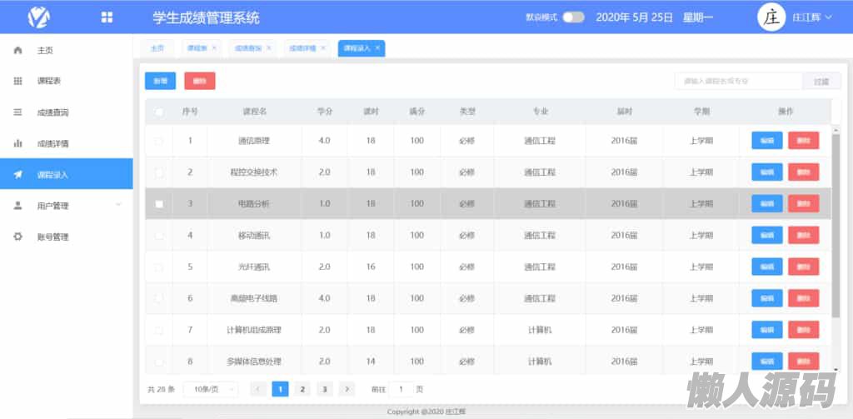The height and width of the screenshot is (419, 853).
Task: Click the bar chart icon beside 成绩详情
Action: (17, 143)
